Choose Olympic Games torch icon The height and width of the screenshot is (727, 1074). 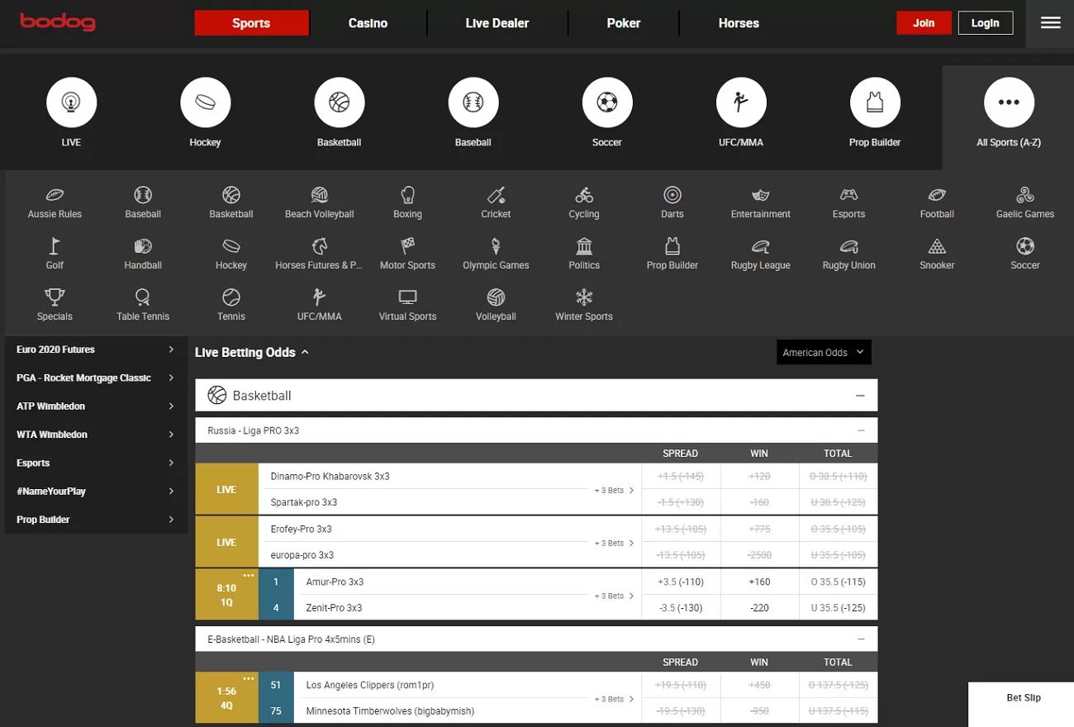coord(496,246)
